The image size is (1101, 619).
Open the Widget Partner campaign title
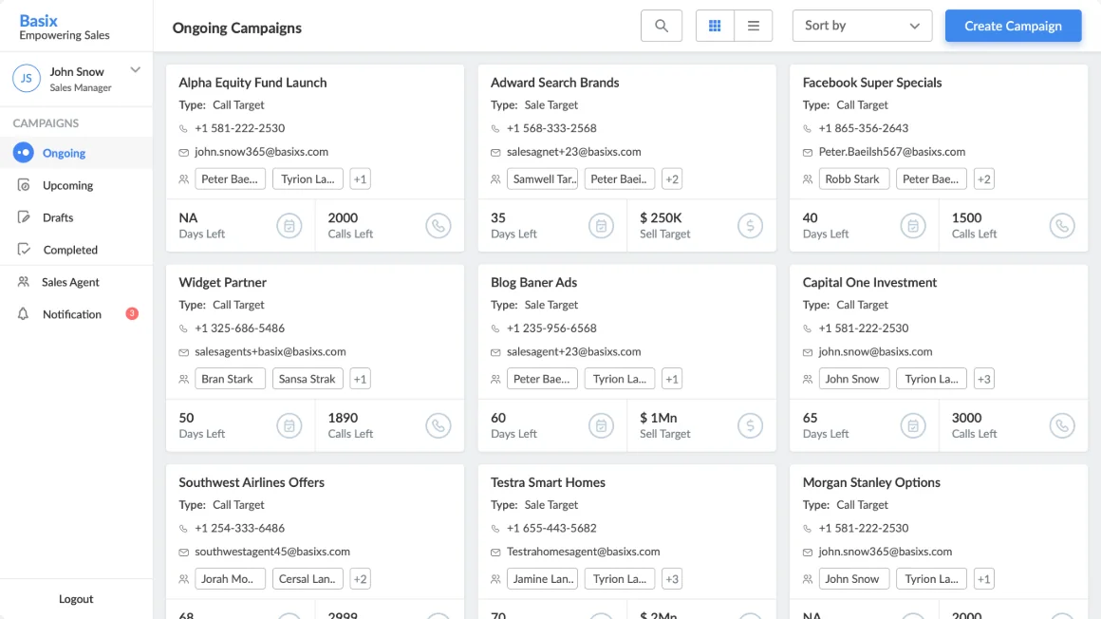tap(223, 283)
